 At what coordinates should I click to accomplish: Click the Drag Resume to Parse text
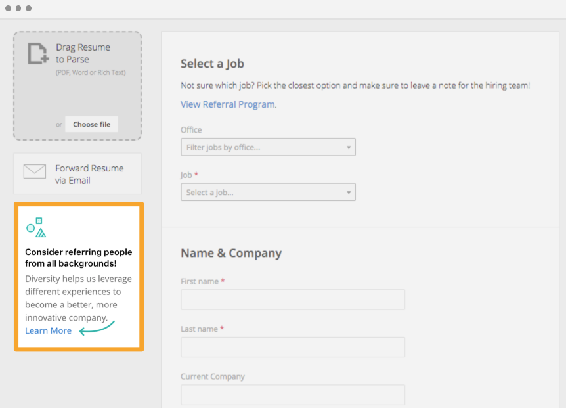pyautogui.click(x=83, y=53)
